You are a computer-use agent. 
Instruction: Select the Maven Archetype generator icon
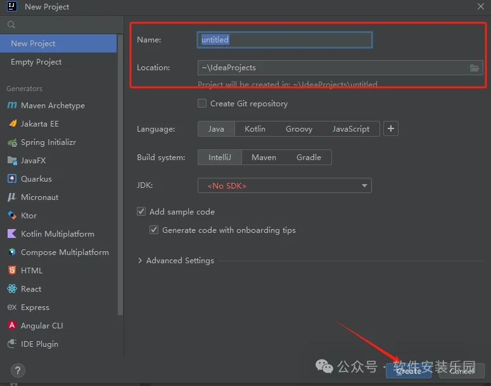pos(12,106)
